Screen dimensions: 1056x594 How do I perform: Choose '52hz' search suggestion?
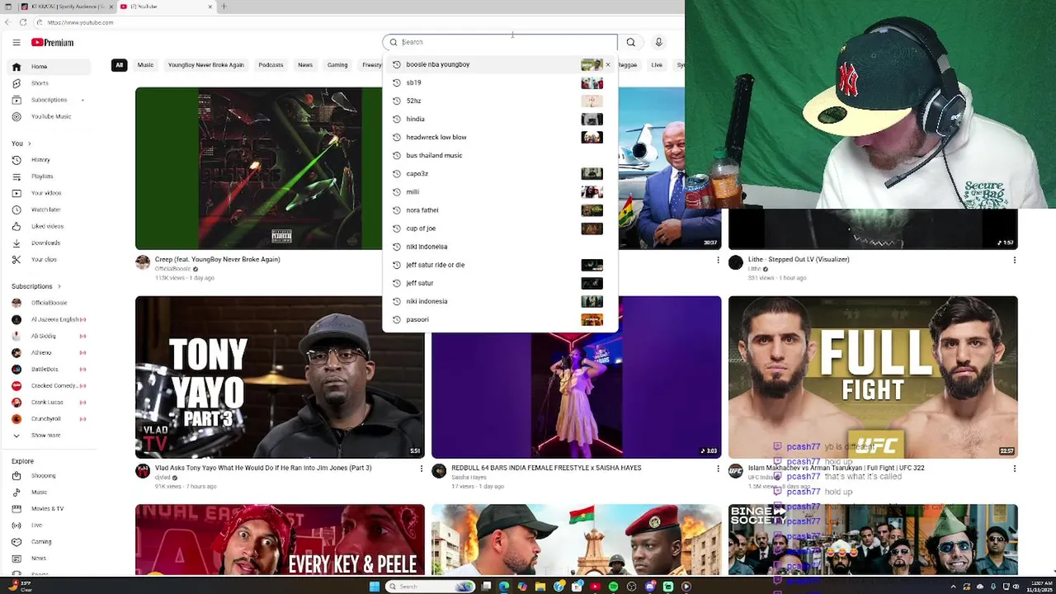pyautogui.click(x=499, y=101)
